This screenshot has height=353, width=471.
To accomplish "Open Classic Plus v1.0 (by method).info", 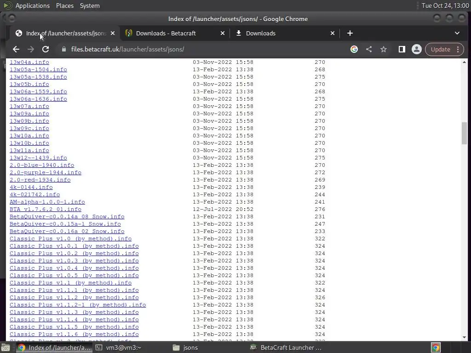I will pyautogui.click(x=70, y=239).
